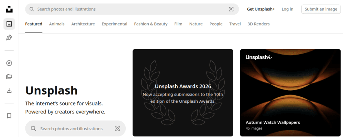
Task: Click the magnifier icon in top search bar
Action: 32,9
